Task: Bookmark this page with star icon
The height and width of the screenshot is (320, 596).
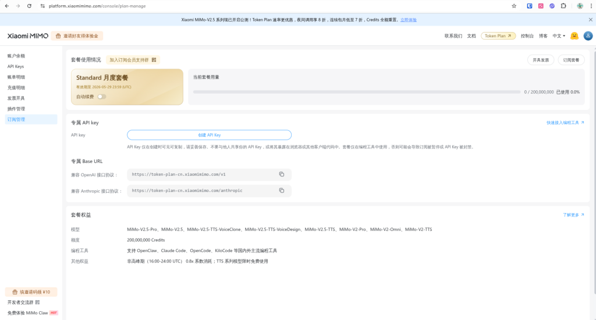Action: coord(514,6)
